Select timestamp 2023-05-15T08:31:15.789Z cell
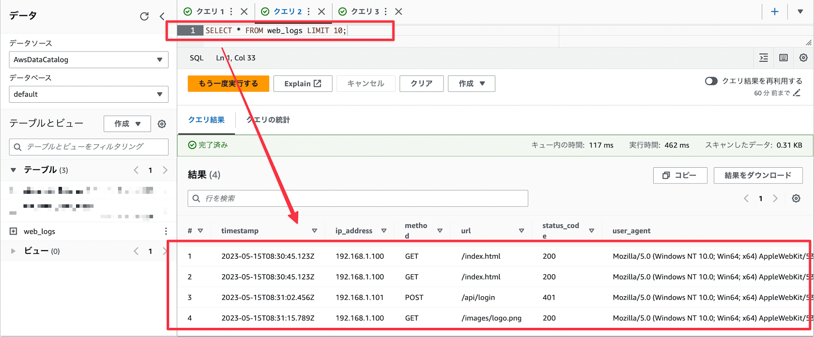Viewport: 814px width, 337px height. (x=268, y=318)
